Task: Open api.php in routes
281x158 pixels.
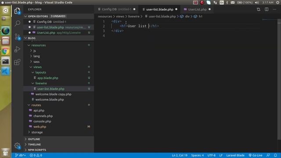Action: 58,111
